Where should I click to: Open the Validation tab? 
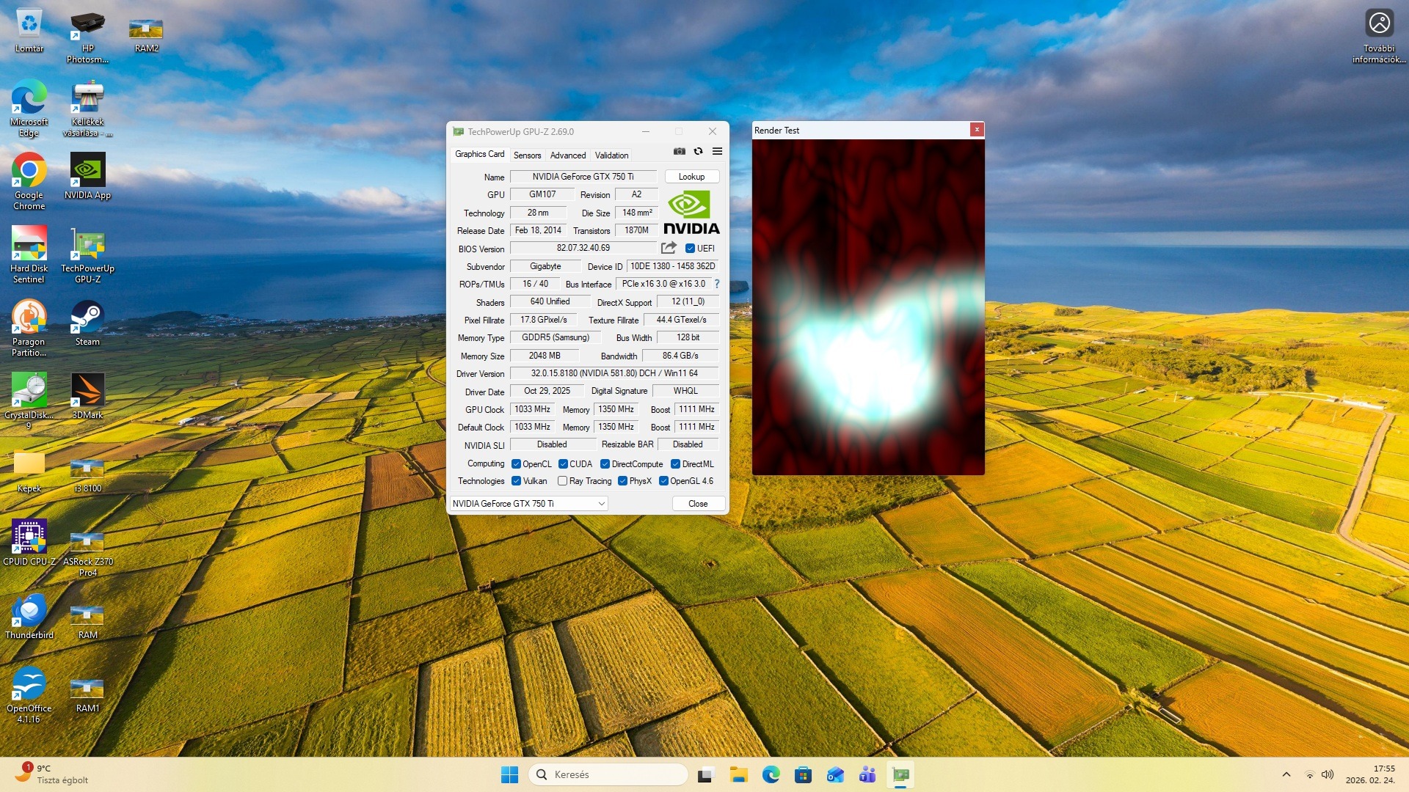(x=611, y=155)
